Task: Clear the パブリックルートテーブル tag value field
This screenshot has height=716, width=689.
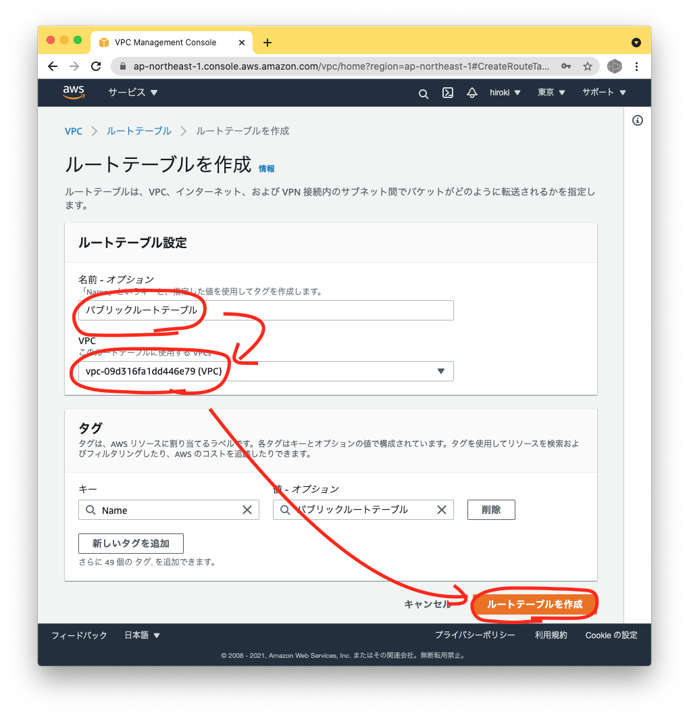Action: pos(442,510)
